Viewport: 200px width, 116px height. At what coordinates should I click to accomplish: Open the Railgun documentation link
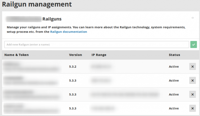(69, 32)
